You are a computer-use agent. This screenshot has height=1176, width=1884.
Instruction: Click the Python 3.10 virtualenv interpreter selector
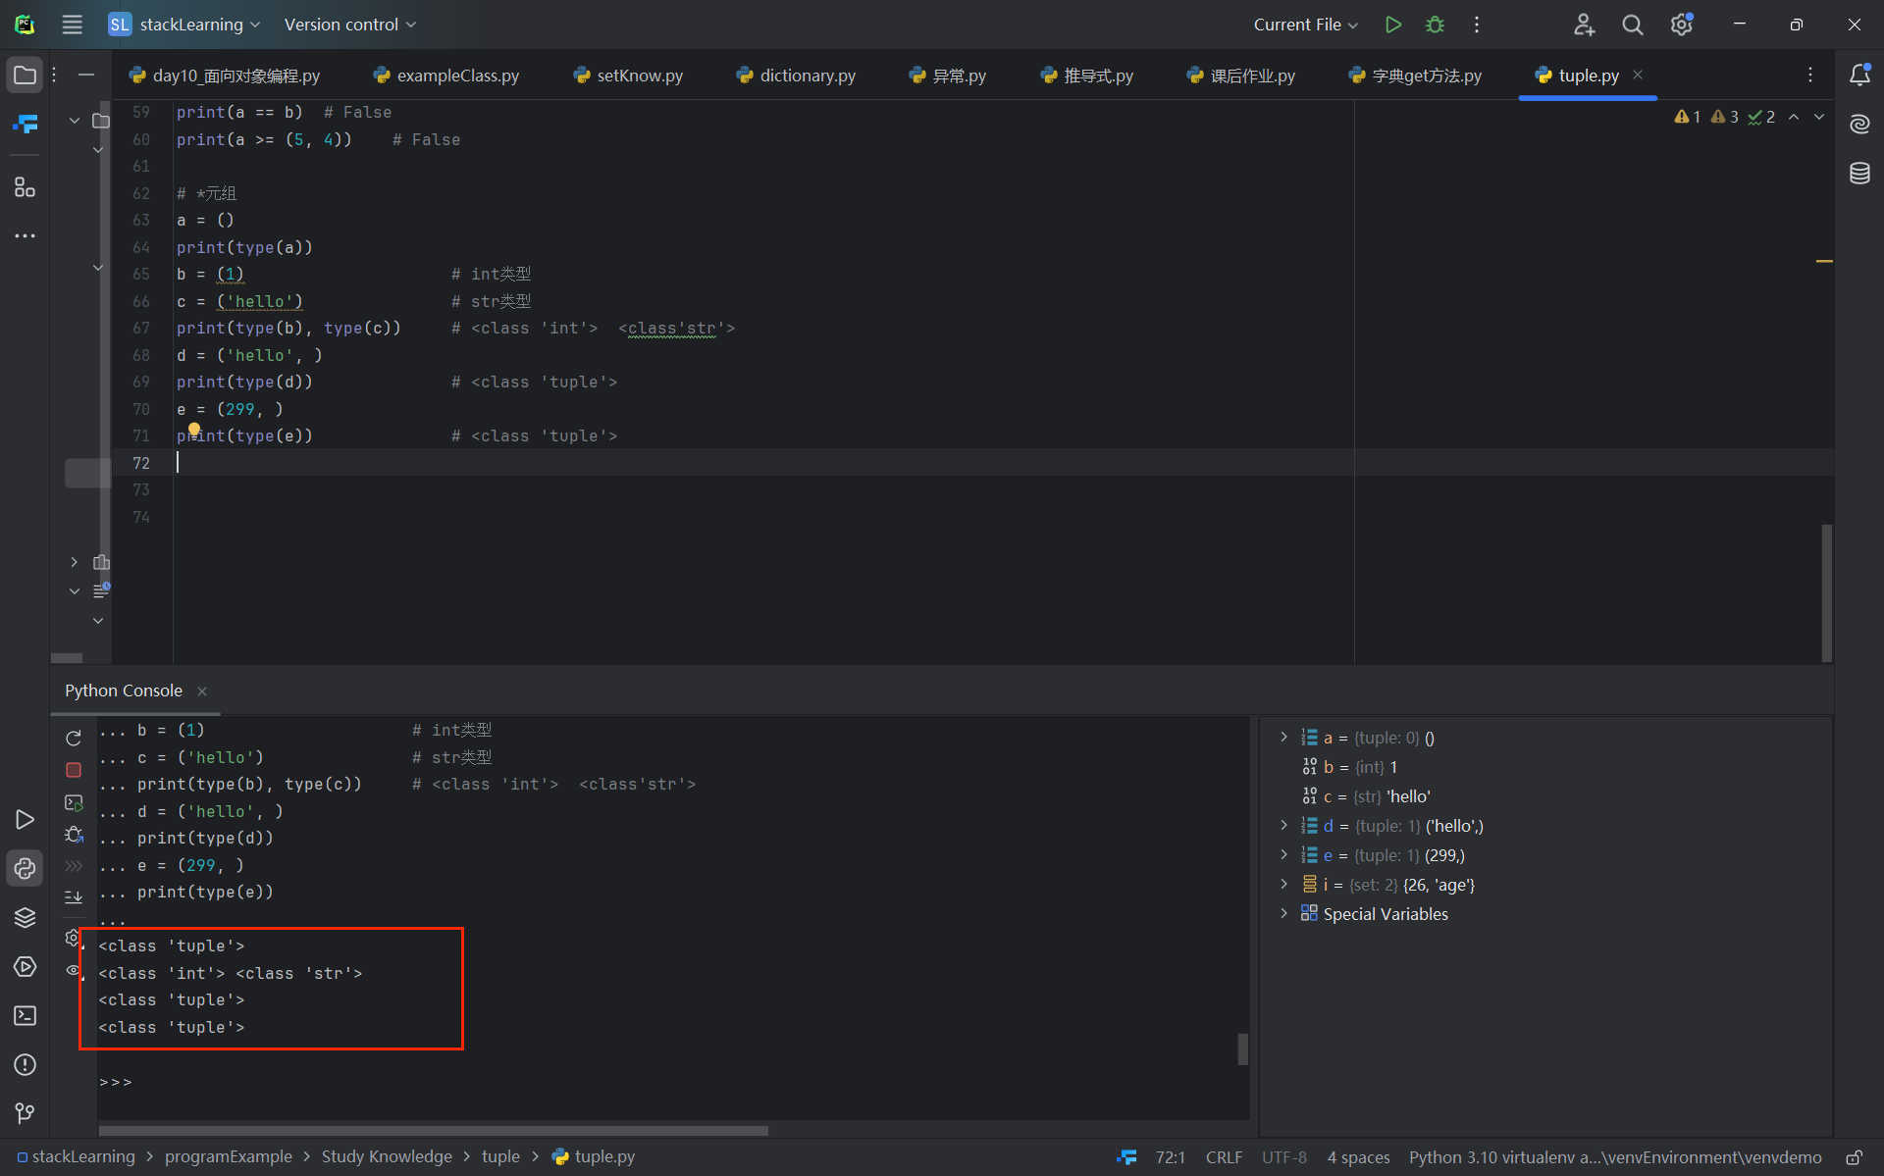[x=1614, y=1157]
